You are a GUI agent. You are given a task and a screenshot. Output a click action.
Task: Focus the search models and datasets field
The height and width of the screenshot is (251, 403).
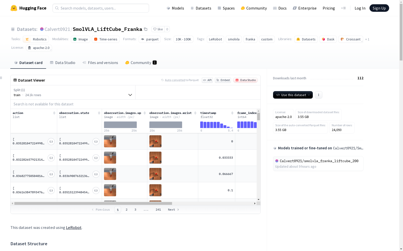101,8
